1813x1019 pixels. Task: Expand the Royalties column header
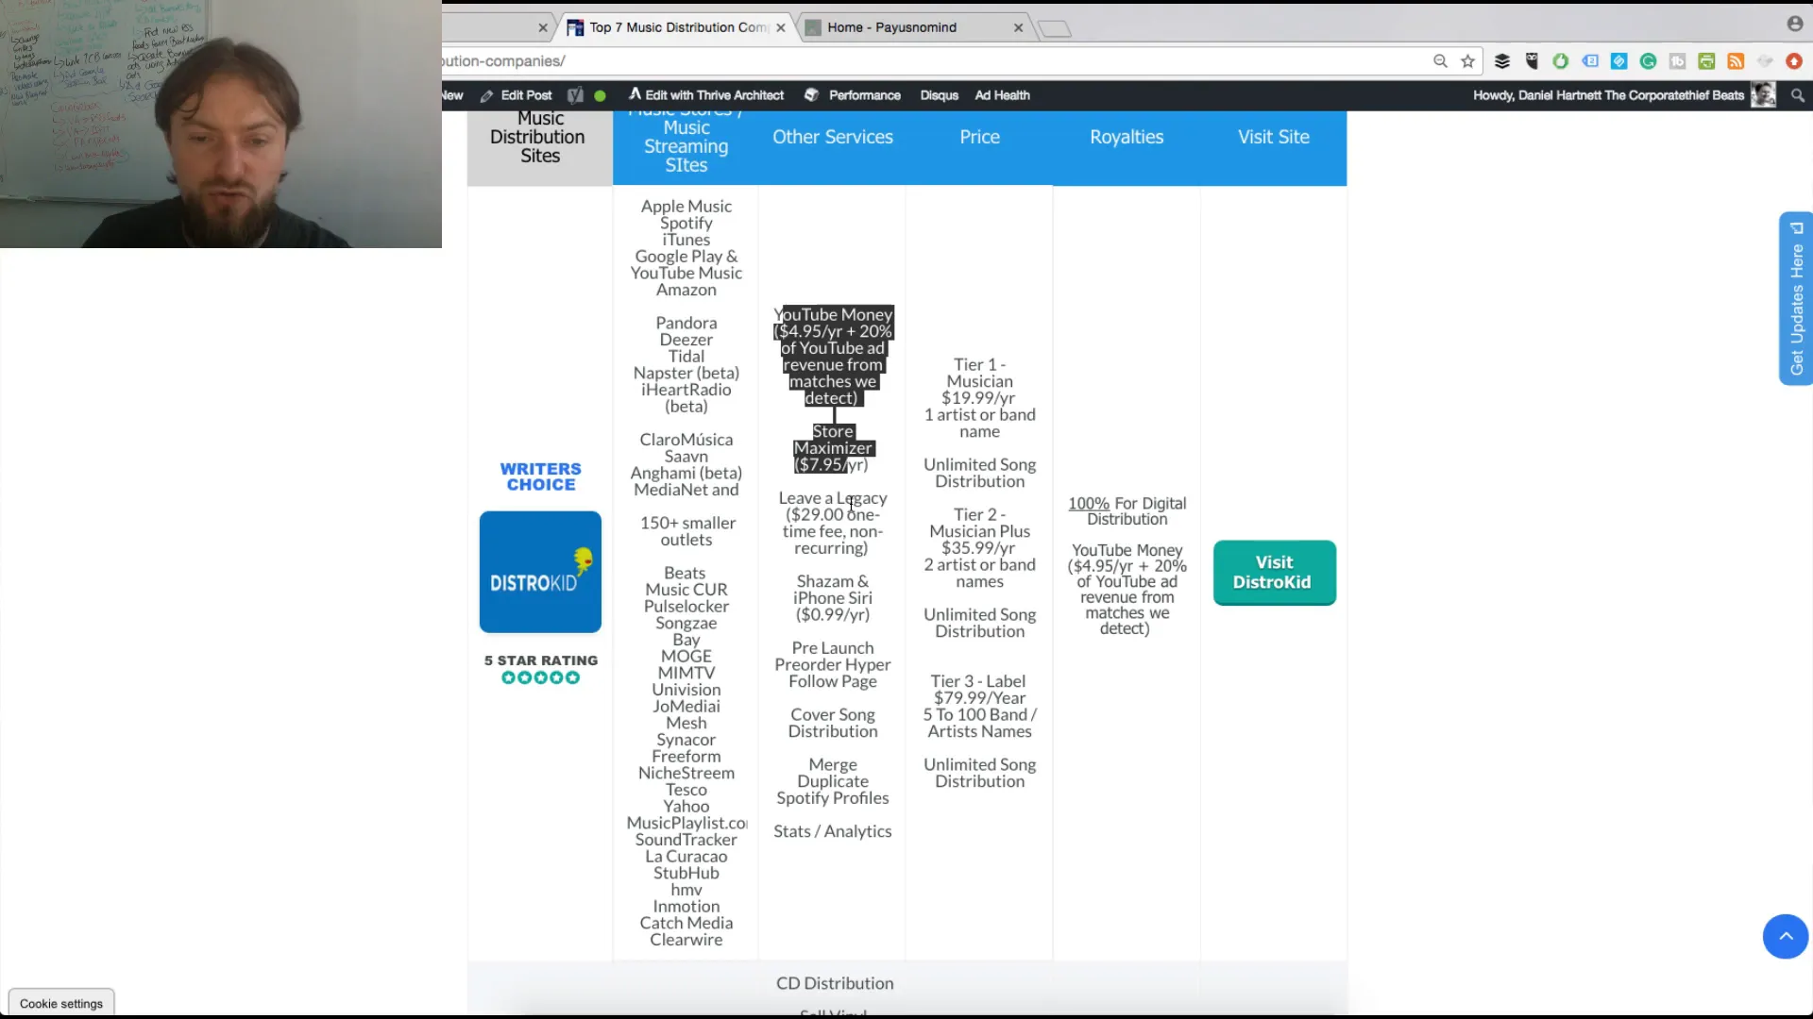[1126, 137]
